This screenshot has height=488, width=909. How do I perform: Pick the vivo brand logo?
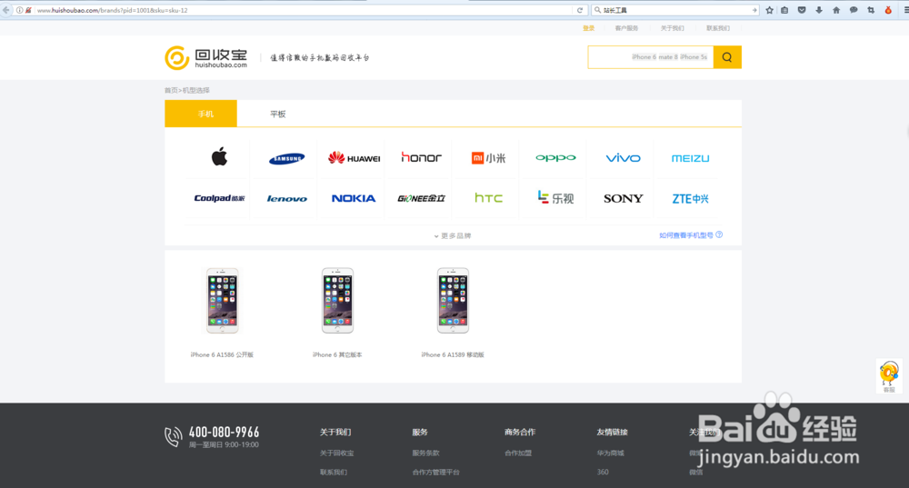point(623,157)
